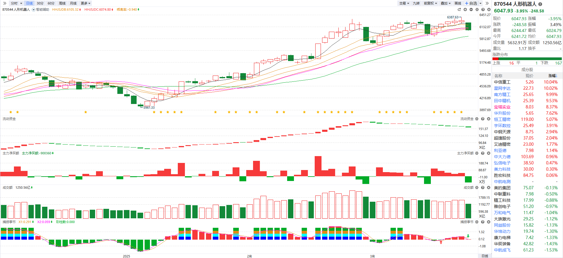This screenshot has width=563, height=258.
Task: Close the 主力净买额 indicator panel
Action: click(x=489, y=153)
